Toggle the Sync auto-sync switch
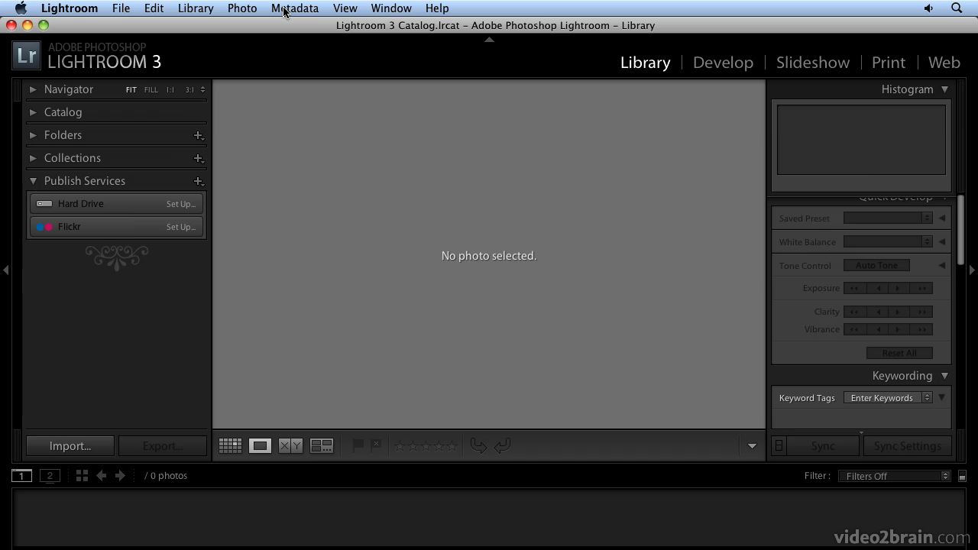Screen dimensions: 978x550 click(779, 445)
